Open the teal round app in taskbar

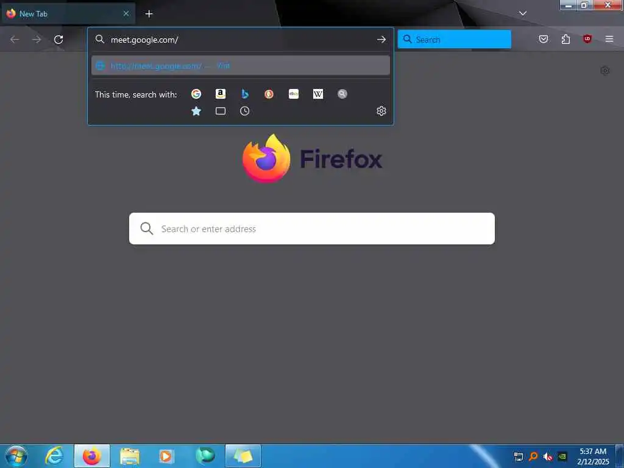pyautogui.click(x=205, y=456)
